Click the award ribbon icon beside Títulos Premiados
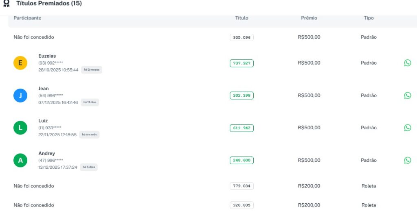This screenshot has height=211, width=417. tap(7, 4)
